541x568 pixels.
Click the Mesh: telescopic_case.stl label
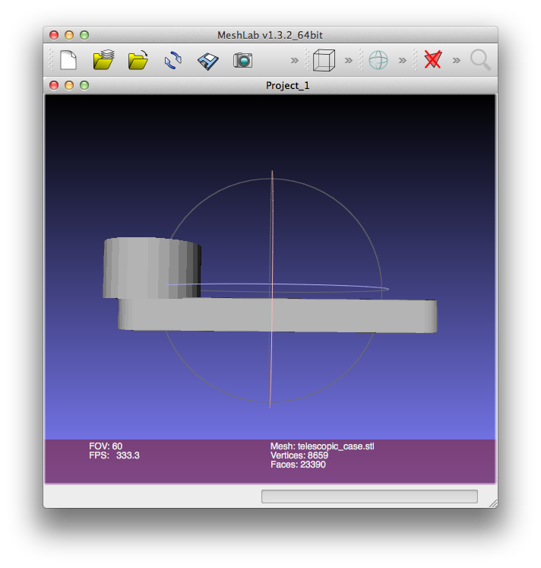(x=322, y=446)
